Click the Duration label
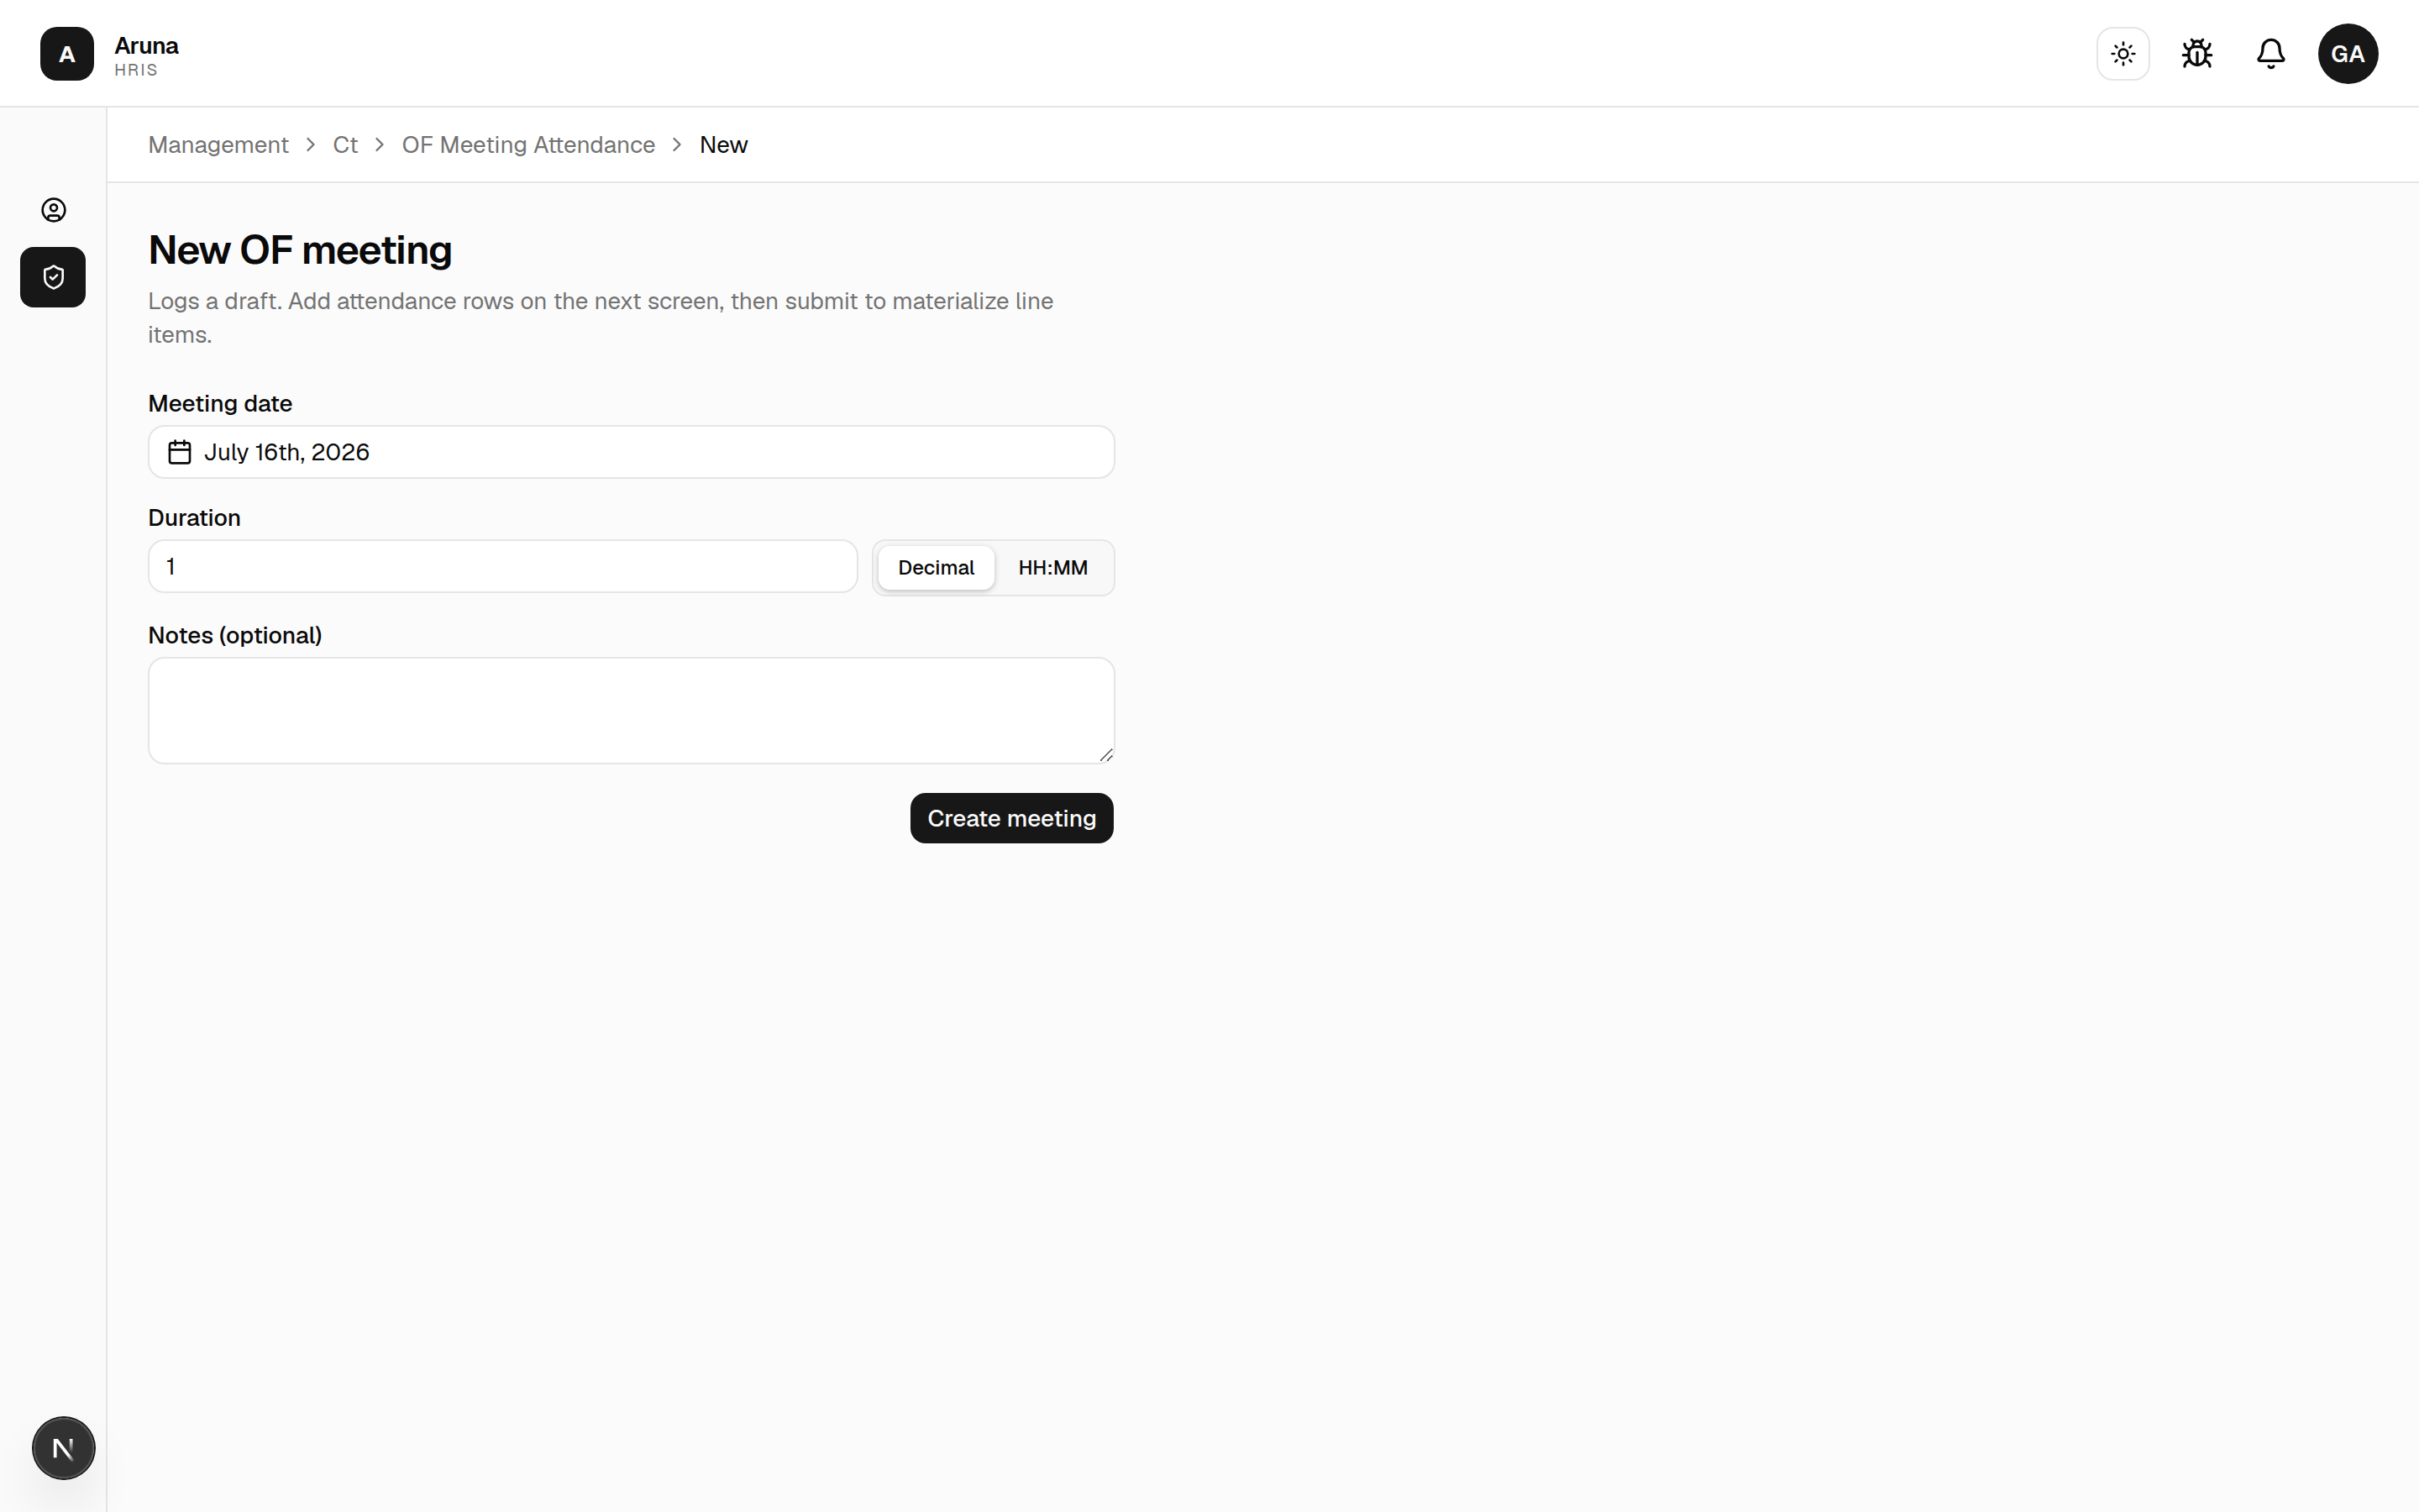The width and height of the screenshot is (2419, 1512). click(194, 518)
